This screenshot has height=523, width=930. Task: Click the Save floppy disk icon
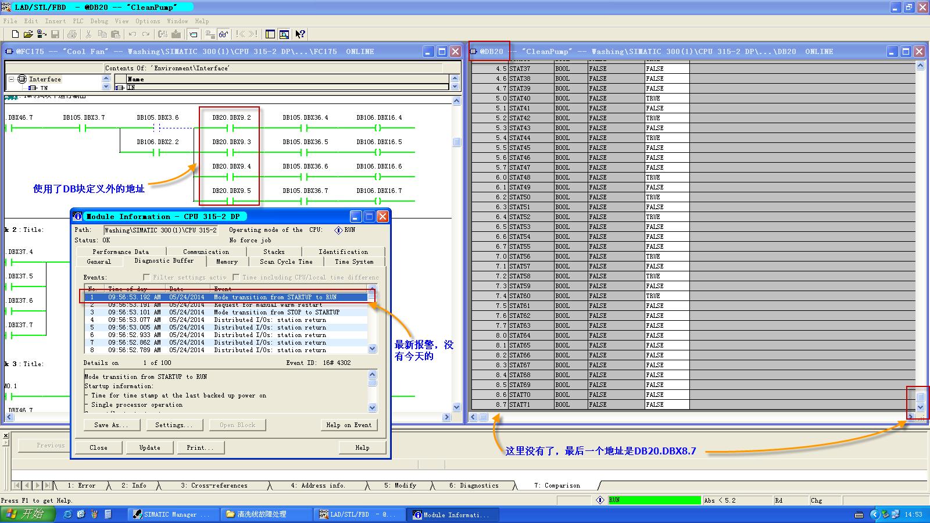pos(55,34)
